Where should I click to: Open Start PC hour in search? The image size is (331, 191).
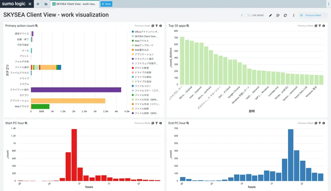pyautogui.click(x=26, y=123)
